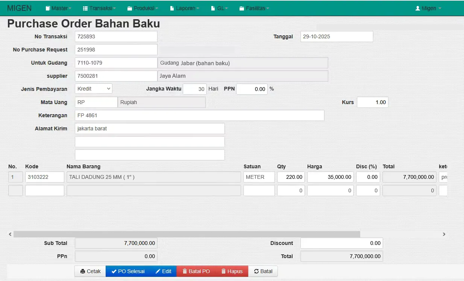464x281 pixels.
Task: Open the Migen user dropdown
Action: click(x=428, y=8)
